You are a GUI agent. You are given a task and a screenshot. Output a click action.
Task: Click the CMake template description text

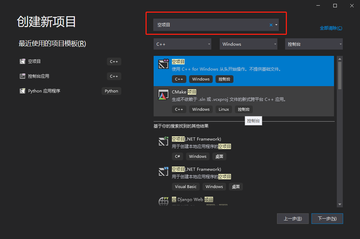tap(229, 99)
